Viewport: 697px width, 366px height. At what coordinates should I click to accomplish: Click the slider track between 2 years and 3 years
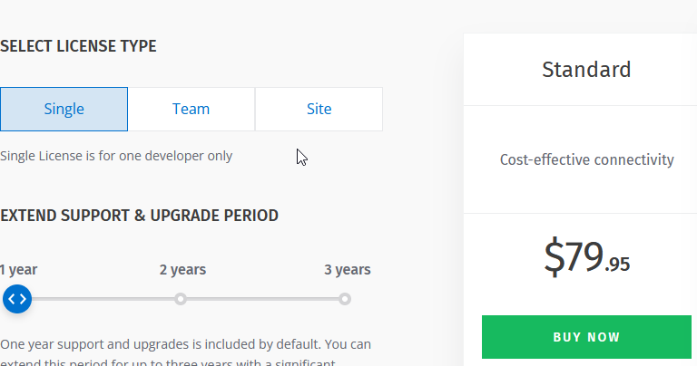tap(263, 299)
